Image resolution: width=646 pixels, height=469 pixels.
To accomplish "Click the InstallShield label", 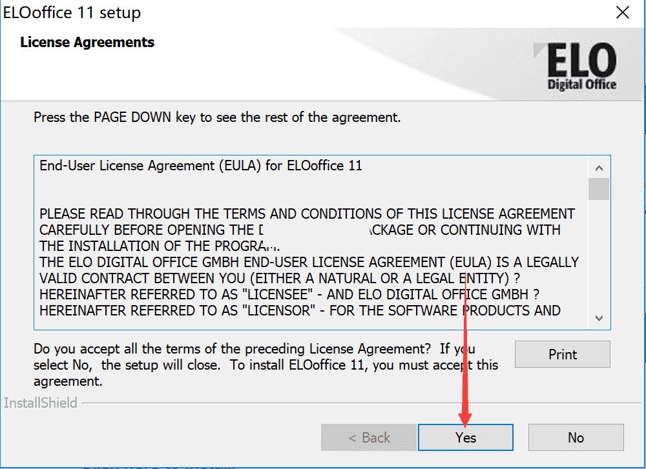I will click(x=41, y=403).
